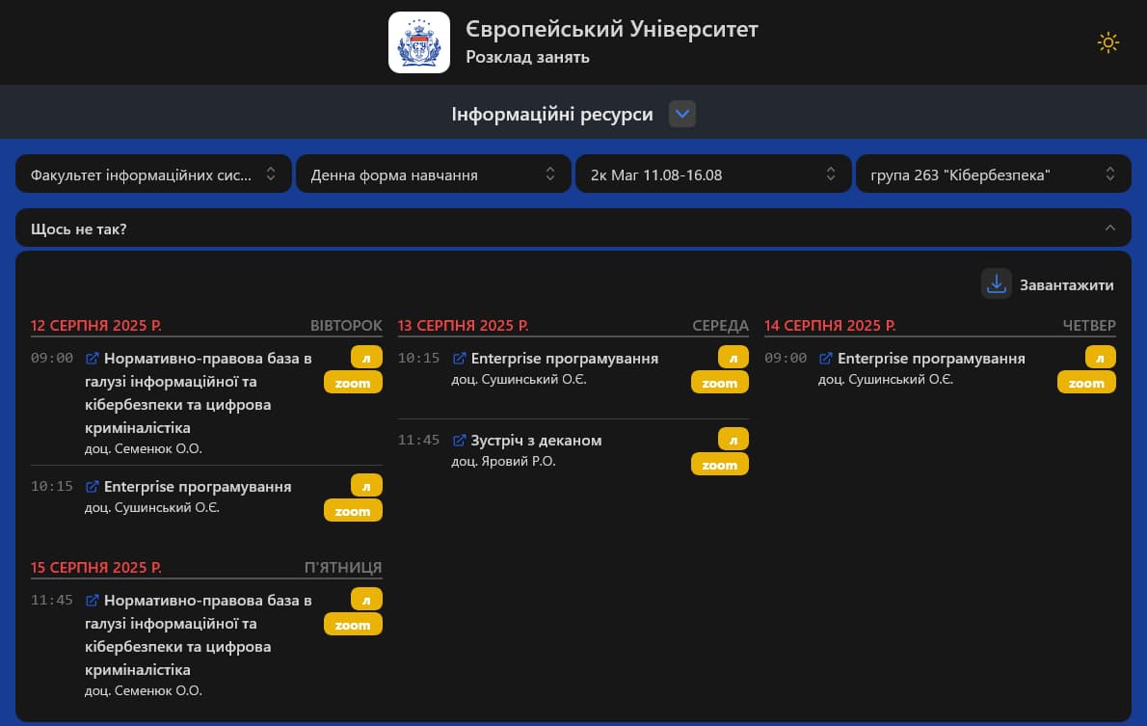Open the Зустріч з деканом title link
The image size is (1147, 726).
click(536, 441)
